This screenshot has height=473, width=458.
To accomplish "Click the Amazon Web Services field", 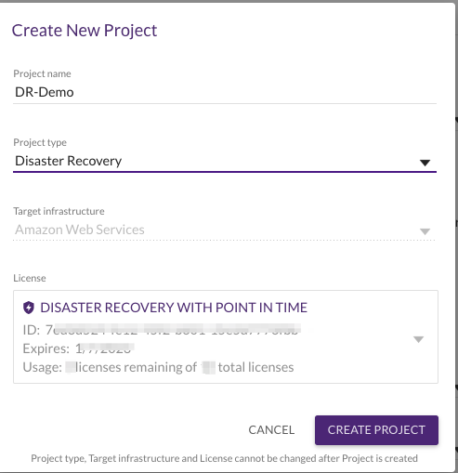I will point(225,230).
